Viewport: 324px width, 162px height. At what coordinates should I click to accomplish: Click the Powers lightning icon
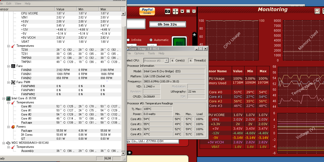(x=13, y=127)
